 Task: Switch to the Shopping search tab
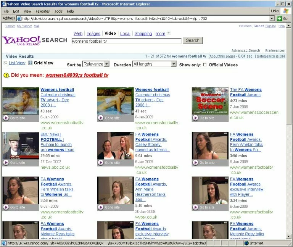tap(143, 34)
